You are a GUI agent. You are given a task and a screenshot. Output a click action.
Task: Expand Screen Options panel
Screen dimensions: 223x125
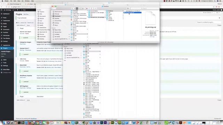coord(208,12)
